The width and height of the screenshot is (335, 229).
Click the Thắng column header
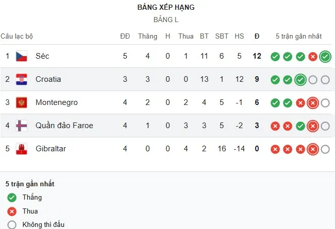pos(147,37)
